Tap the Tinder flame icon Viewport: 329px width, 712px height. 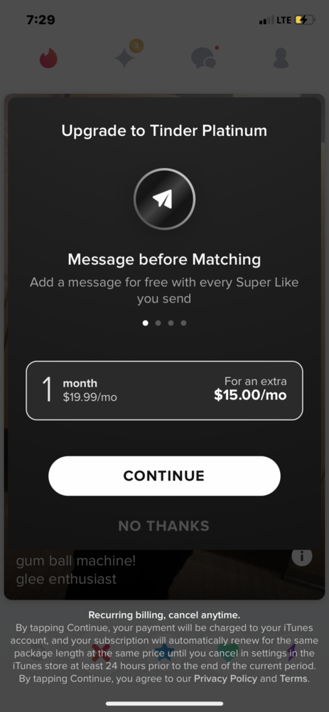[x=48, y=58]
